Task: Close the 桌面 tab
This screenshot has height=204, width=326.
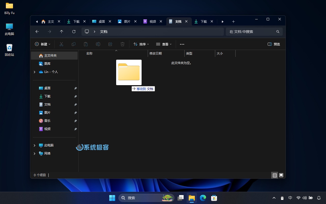Action: point(110,21)
